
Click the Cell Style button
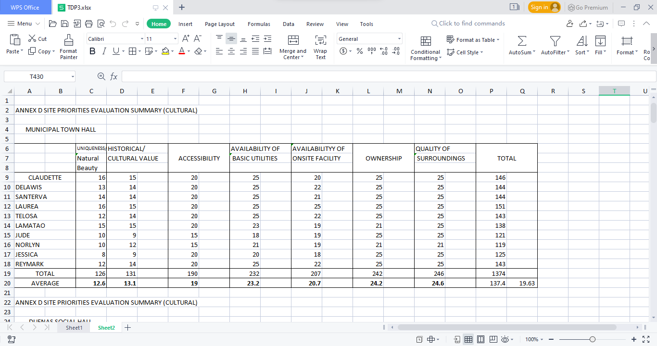[465, 52]
